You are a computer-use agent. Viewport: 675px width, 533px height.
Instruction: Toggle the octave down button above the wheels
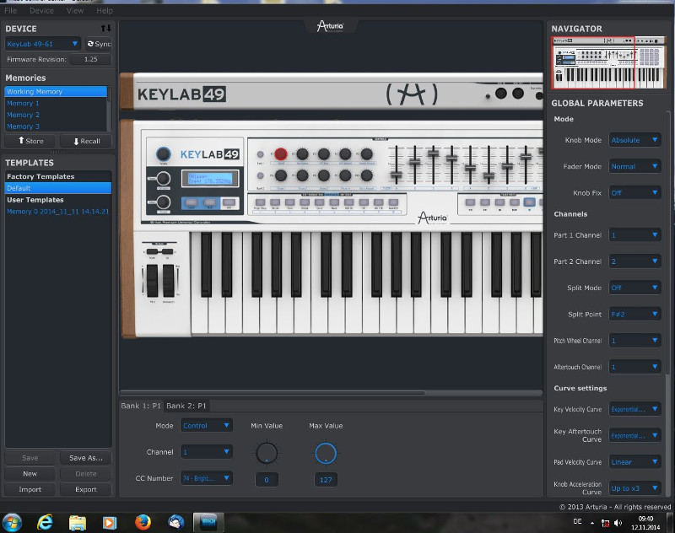(x=152, y=251)
